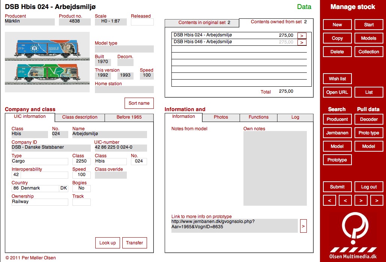Click the © 2011 Per Møller Olsen text
Image resolution: width=386 pixels, height=262 pixels.
click(x=31, y=258)
